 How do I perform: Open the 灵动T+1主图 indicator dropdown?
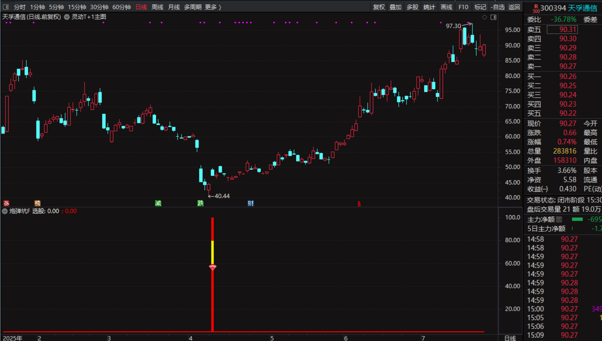(x=67, y=17)
